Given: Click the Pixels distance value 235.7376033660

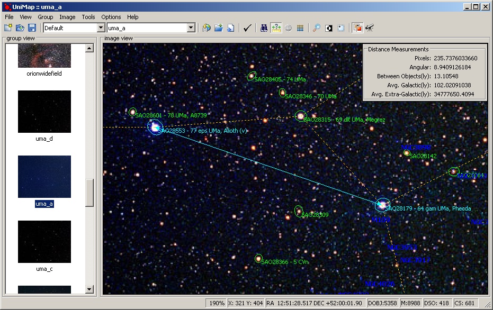Looking at the screenshot, I should 455,58.
